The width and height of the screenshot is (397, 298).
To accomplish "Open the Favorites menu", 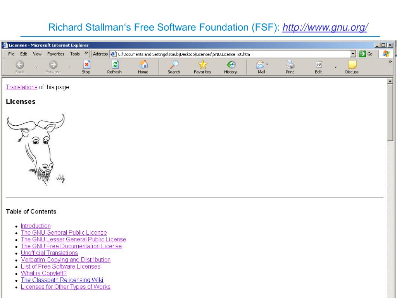I will coord(56,54).
